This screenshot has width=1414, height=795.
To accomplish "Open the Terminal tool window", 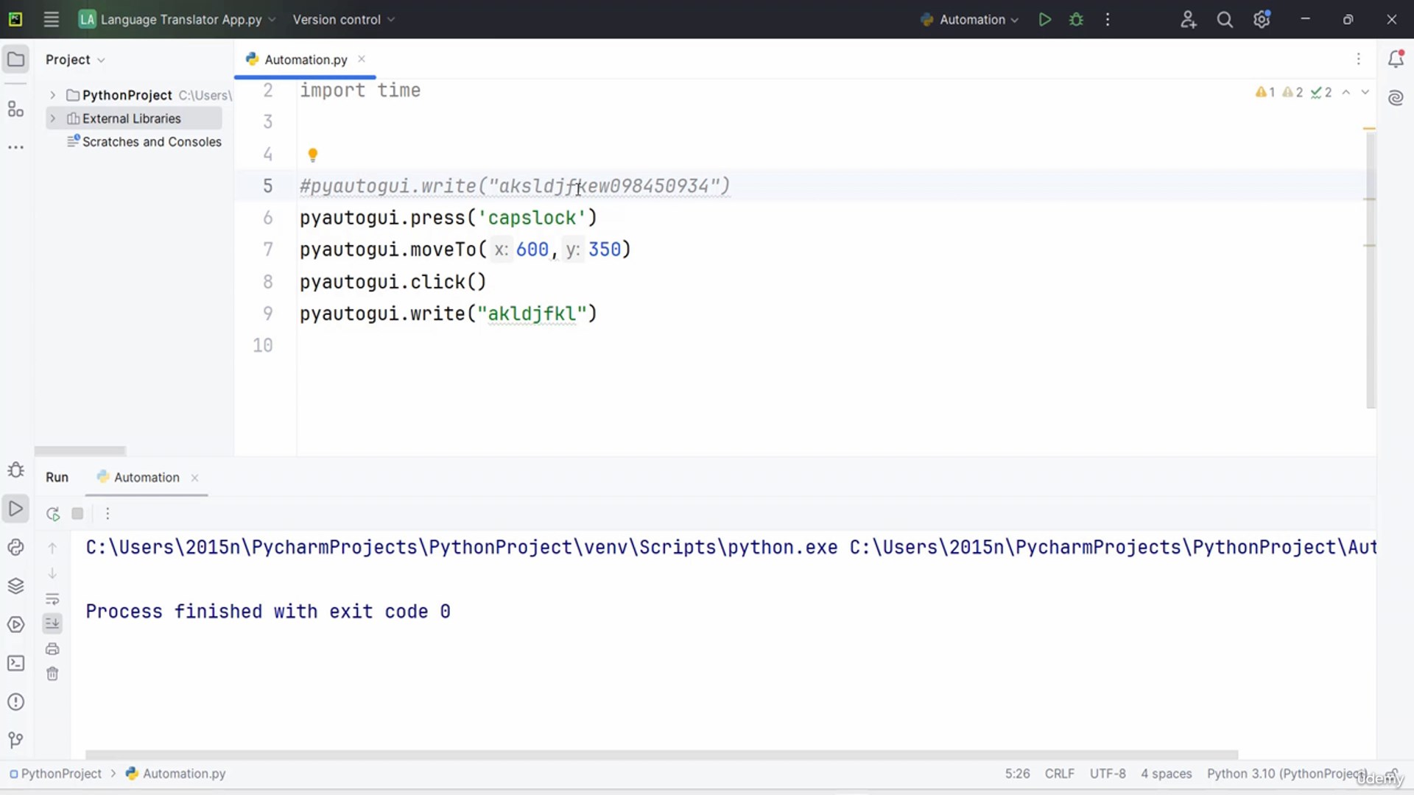I will tap(15, 663).
